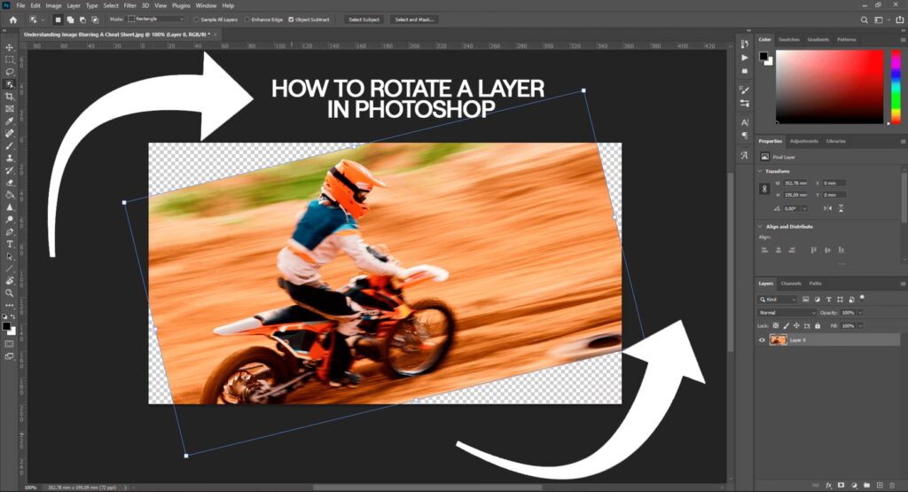Hide Layer 0 using eye icon
Viewport: 908px width, 492px height.
coord(762,340)
